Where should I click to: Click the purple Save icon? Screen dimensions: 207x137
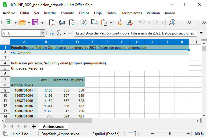35,22
